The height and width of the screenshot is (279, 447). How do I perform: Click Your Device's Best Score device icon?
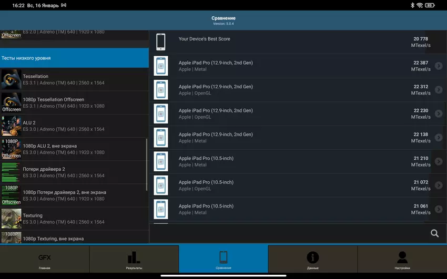pyautogui.click(x=161, y=42)
